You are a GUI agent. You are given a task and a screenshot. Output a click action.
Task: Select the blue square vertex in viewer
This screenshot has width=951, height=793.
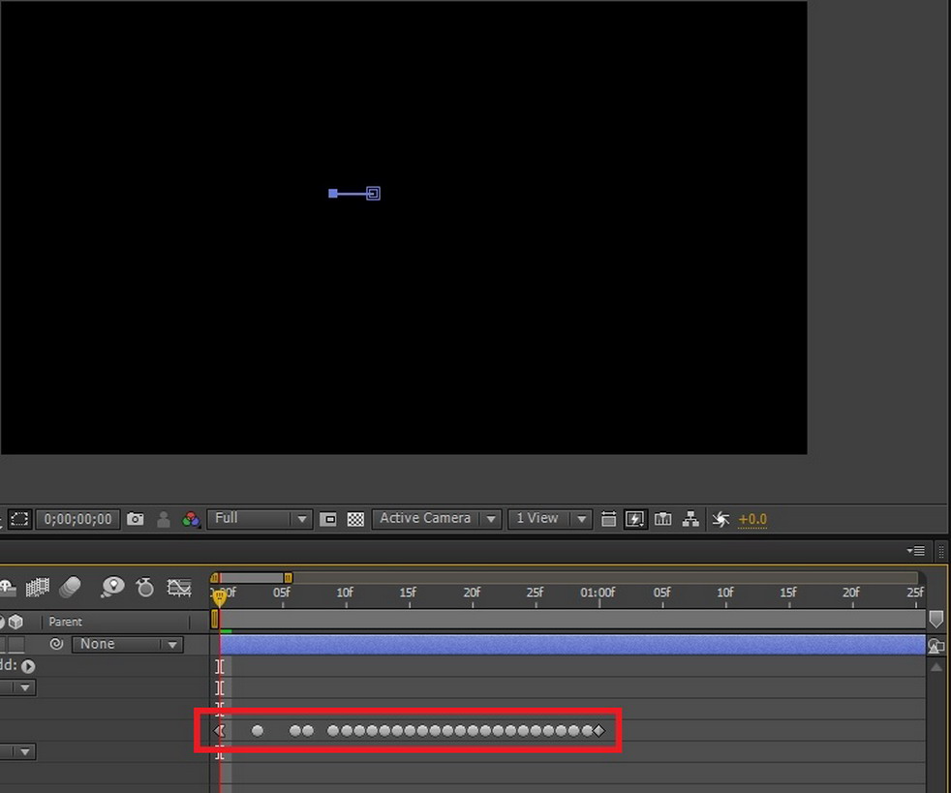(x=333, y=194)
